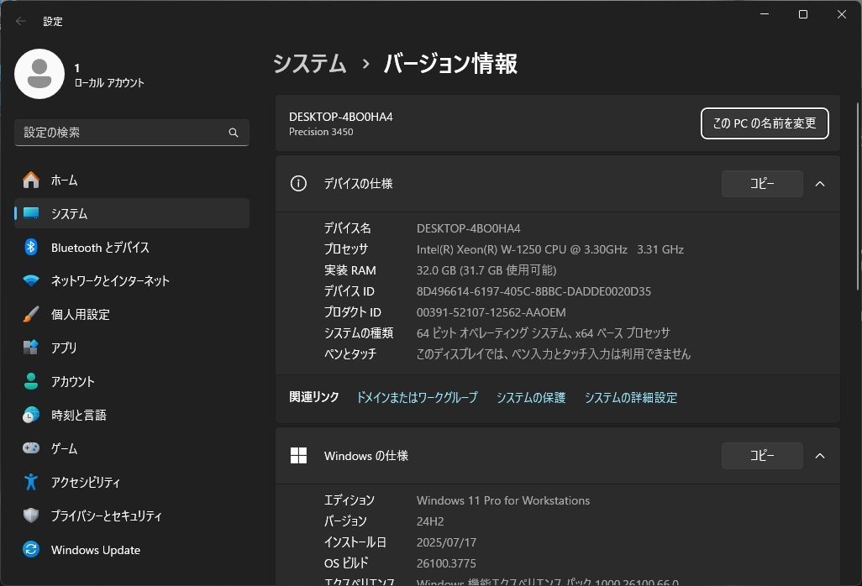Select システム in the sidebar
The image size is (862, 586).
pyautogui.click(x=132, y=213)
